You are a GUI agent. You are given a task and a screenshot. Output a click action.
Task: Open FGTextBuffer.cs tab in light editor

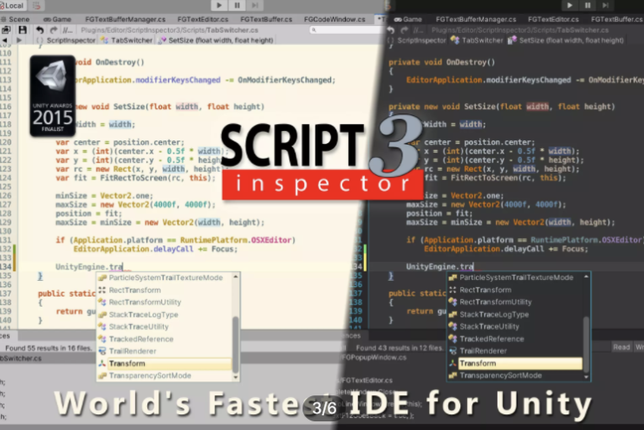pyautogui.click(x=266, y=19)
